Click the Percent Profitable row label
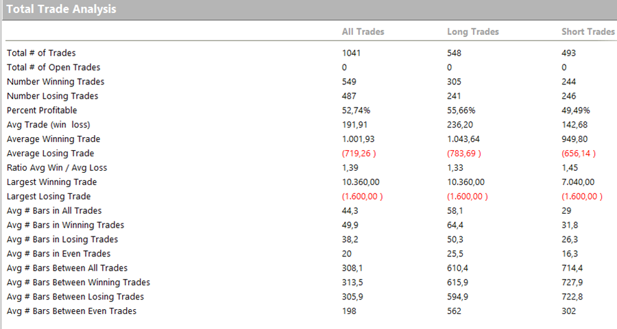The height and width of the screenshot is (329, 617). pyautogui.click(x=42, y=110)
